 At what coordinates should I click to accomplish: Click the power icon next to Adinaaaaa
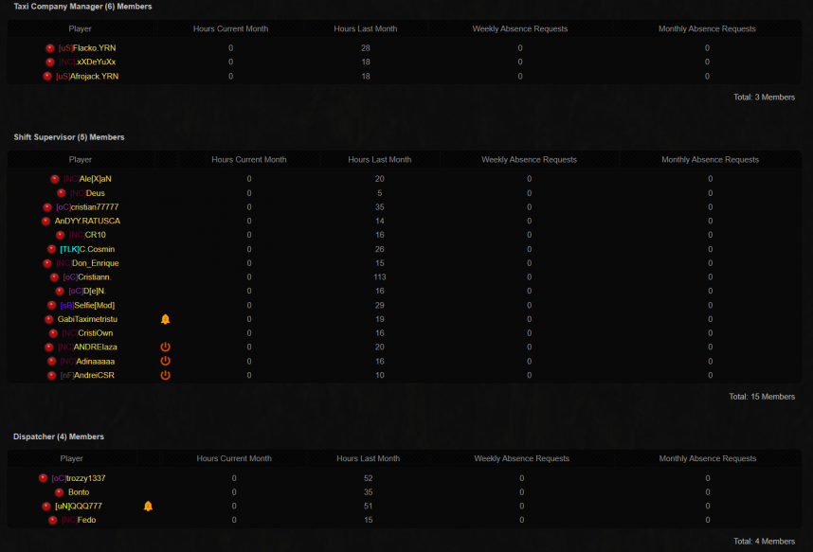click(x=166, y=361)
